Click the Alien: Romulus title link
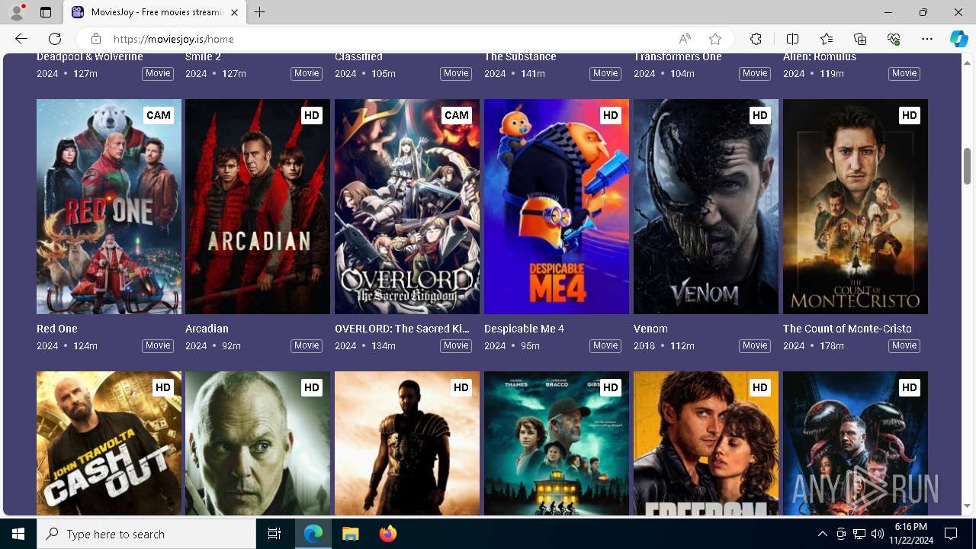 pos(820,57)
